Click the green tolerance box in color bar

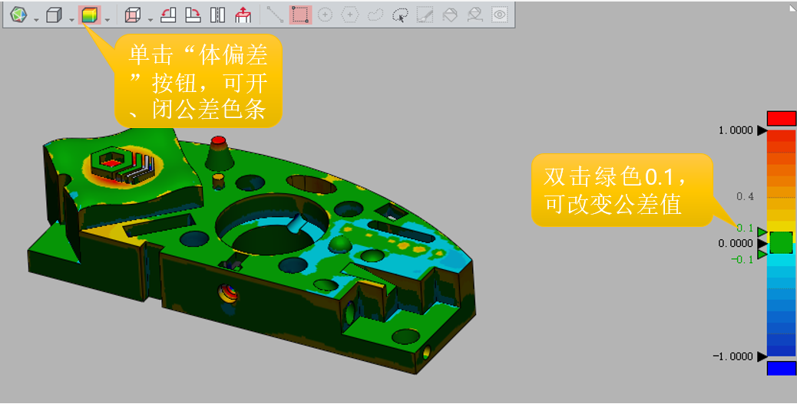point(781,242)
